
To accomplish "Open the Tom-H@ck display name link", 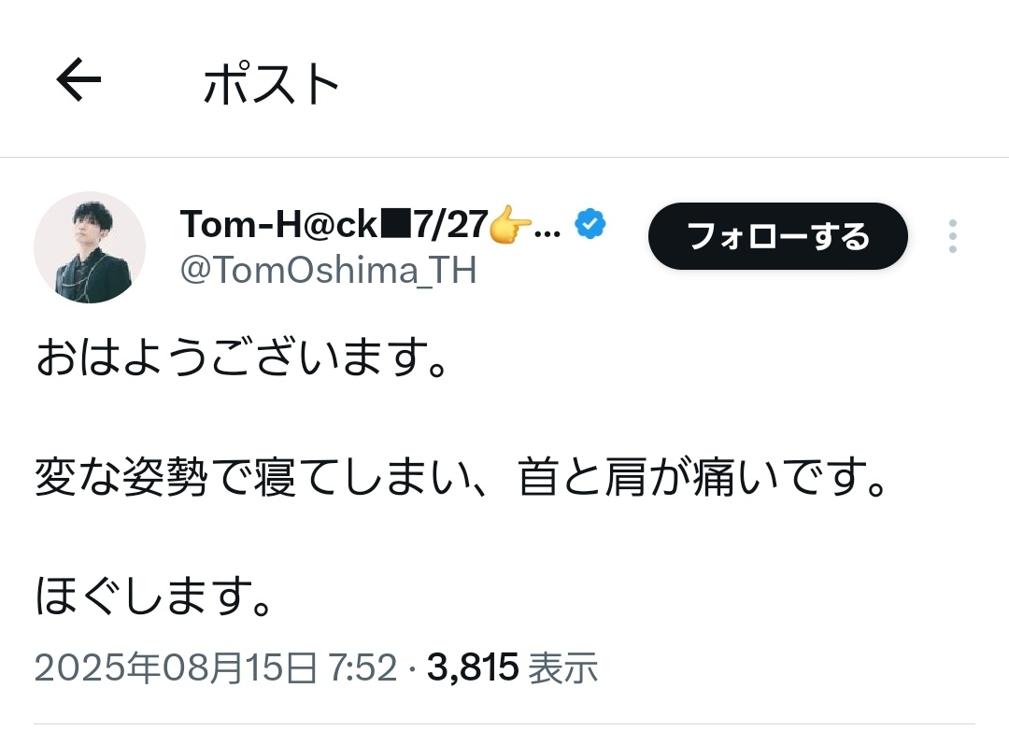I will click(x=278, y=225).
